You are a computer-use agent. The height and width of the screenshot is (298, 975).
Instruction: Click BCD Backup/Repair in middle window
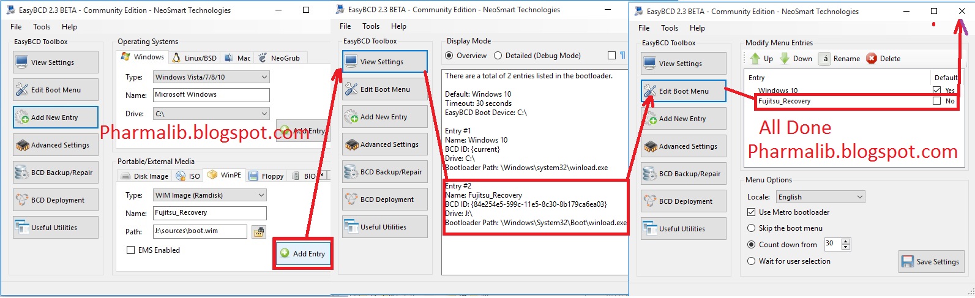coord(385,172)
